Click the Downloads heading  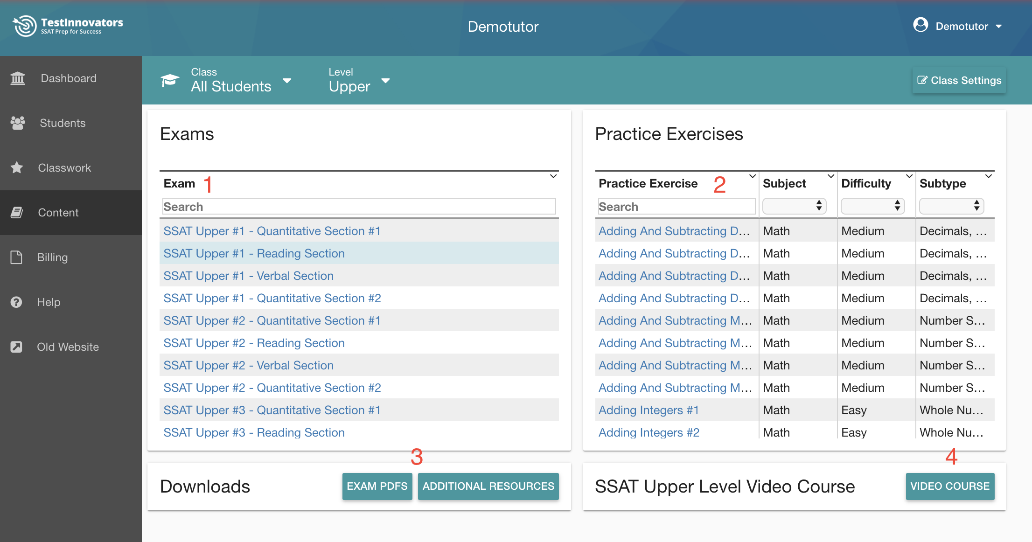click(x=205, y=486)
